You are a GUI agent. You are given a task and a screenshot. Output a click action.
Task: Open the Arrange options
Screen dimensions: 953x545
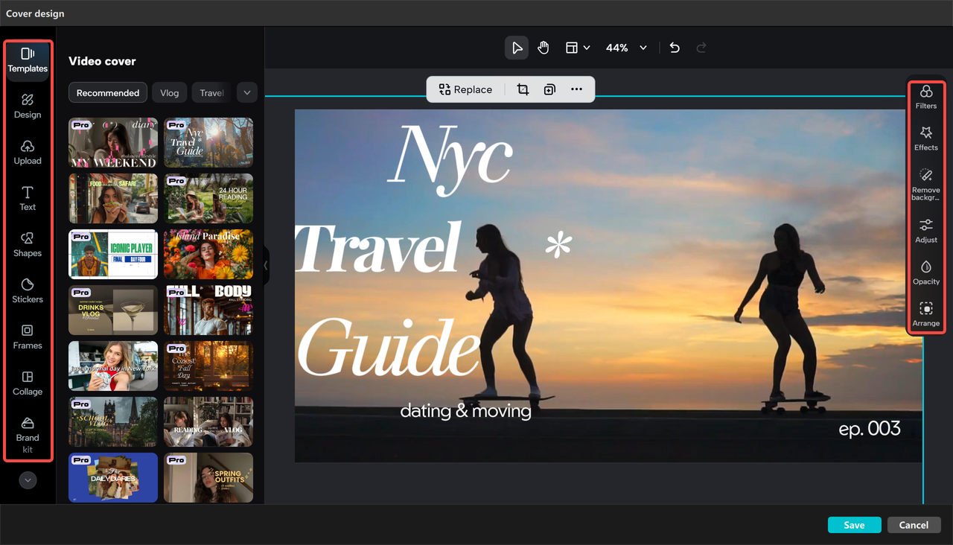tap(925, 314)
